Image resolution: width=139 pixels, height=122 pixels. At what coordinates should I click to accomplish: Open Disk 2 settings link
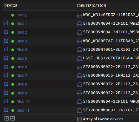[x=22, y=32]
